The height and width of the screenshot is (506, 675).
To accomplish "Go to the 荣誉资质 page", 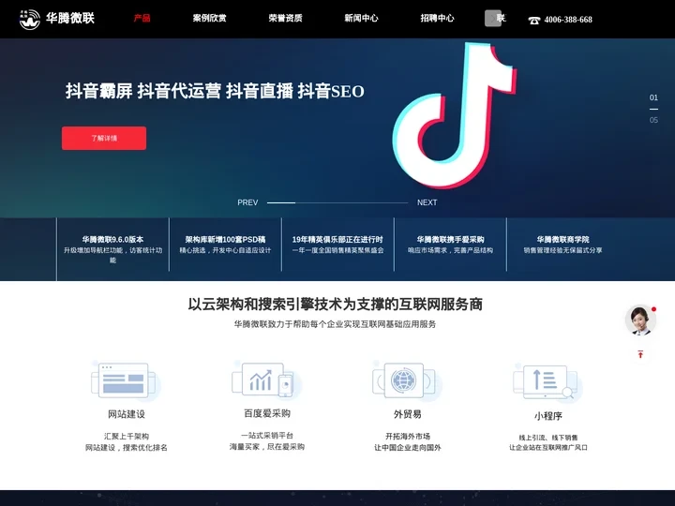I will (285, 18).
